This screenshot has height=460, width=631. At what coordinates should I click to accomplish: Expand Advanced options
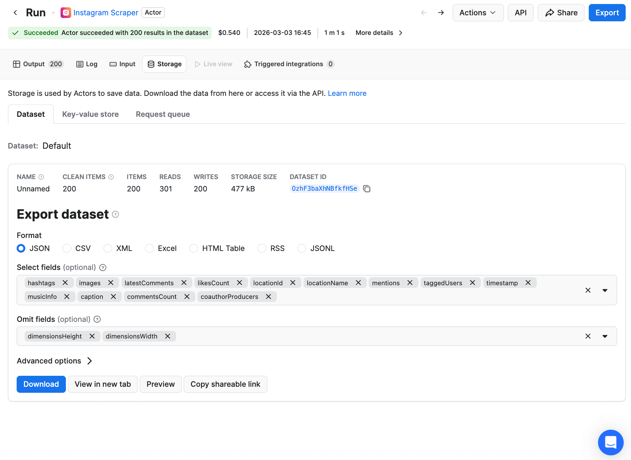pyautogui.click(x=55, y=361)
